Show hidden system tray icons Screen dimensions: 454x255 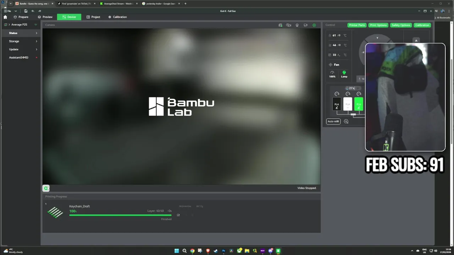point(413,251)
